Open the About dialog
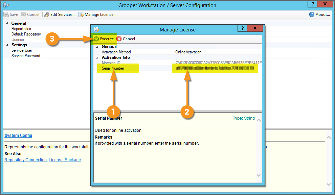Screen dimensions: 335x195 319,15
